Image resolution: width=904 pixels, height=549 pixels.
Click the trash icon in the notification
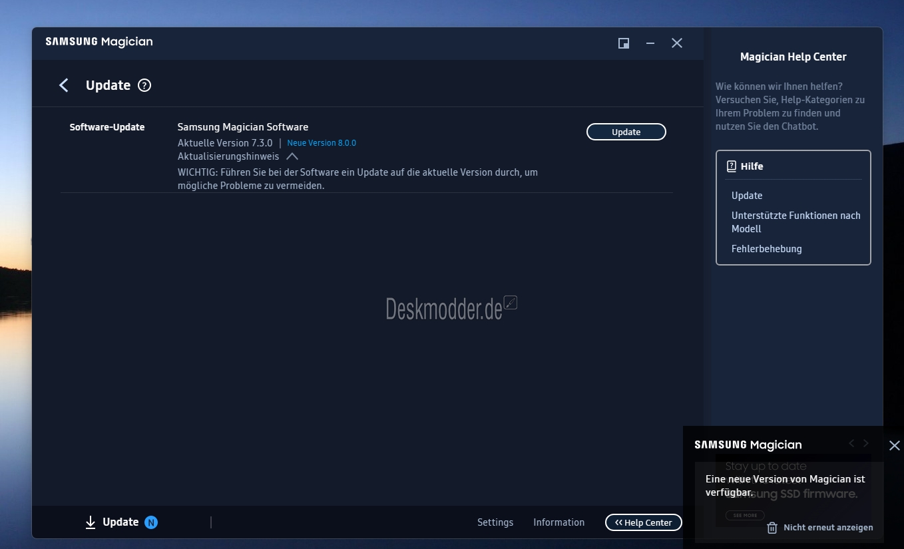[x=772, y=528]
